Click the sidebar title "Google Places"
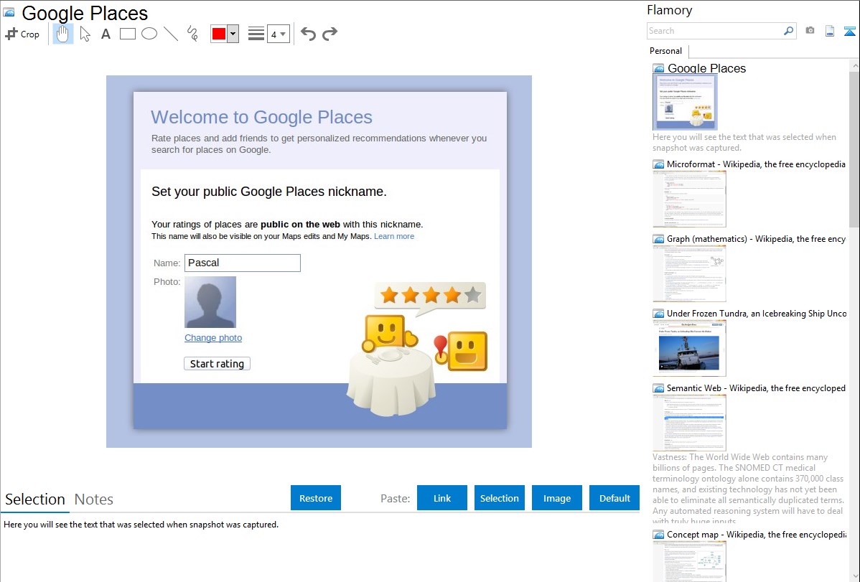860x582 pixels. pos(706,69)
